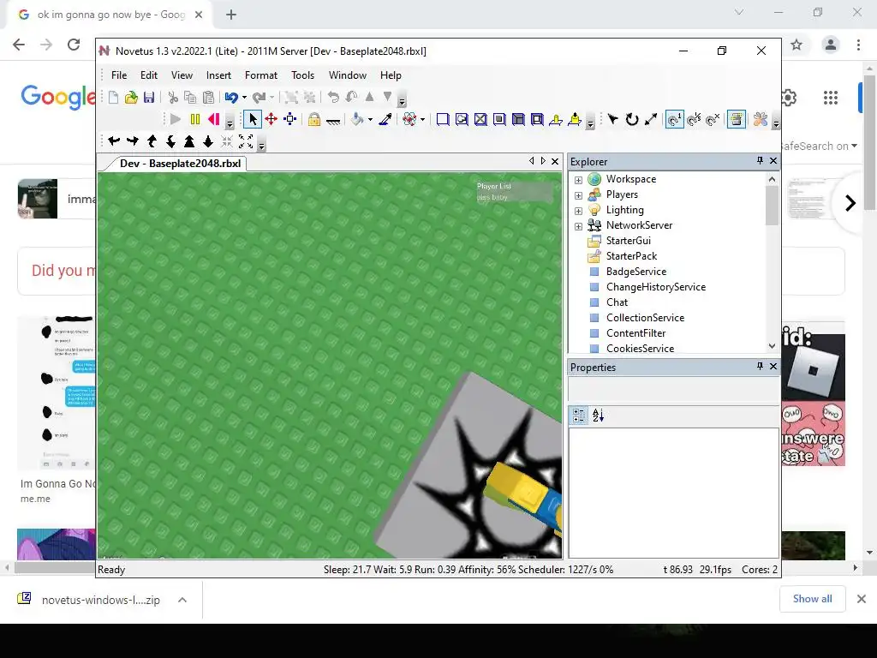Select the Weld surface tool with X

point(480,119)
